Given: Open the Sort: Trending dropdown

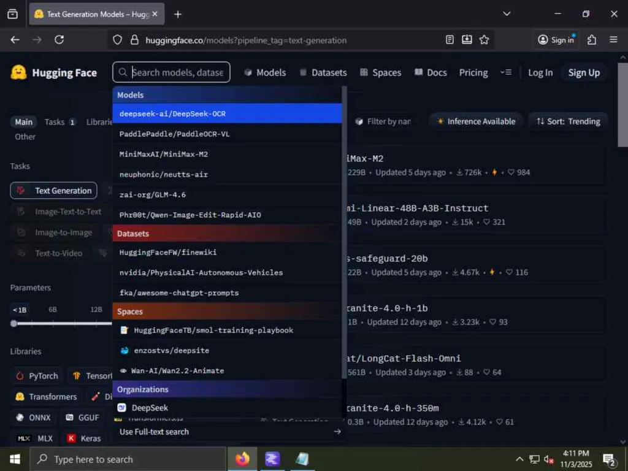Looking at the screenshot, I should coord(568,121).
